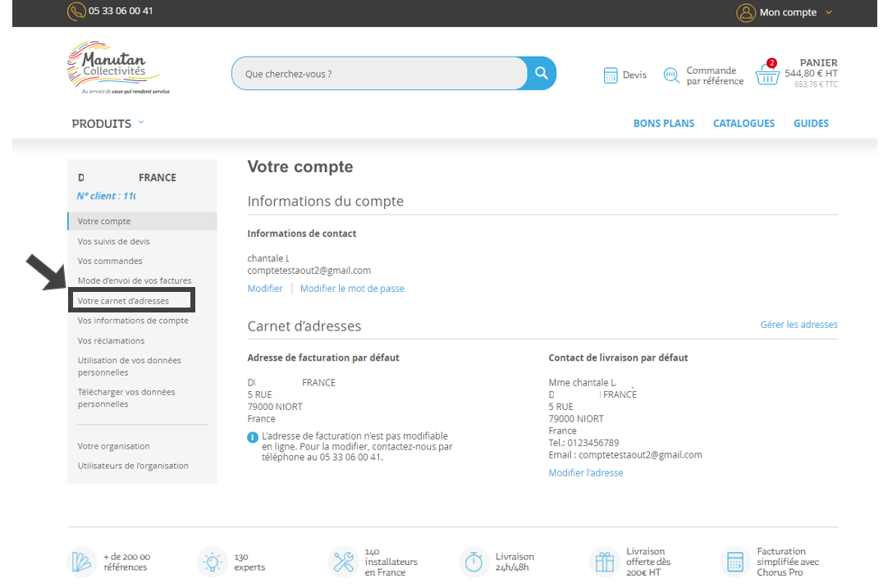This screenshot has height=588, width=883.
Task: Click the phone icon in top bar
Action: coord(76,11)
